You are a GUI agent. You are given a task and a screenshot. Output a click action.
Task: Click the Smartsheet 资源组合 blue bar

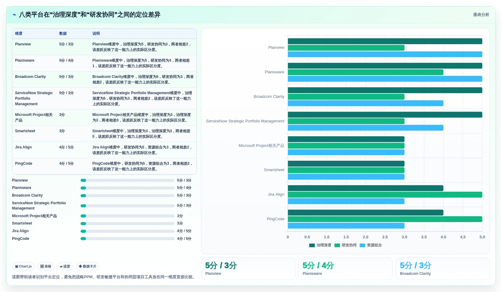[x=346, y=177]
